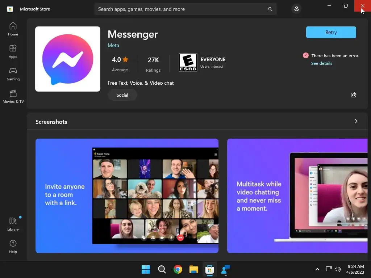Open the 'Invite anyone to a room' screenshot

coord(127,196)
